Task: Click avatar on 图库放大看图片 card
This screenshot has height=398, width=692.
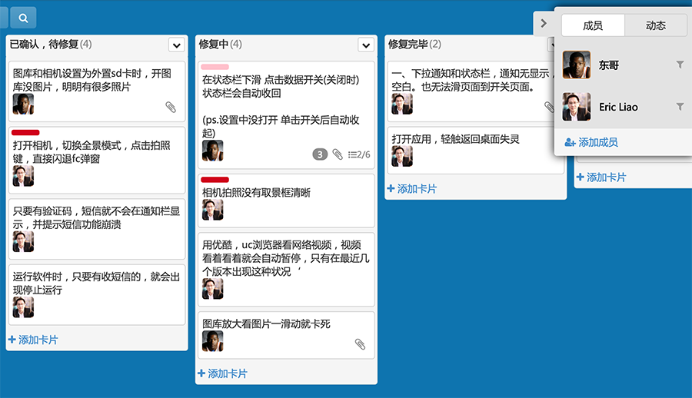Action: click(x=213, y=341)
